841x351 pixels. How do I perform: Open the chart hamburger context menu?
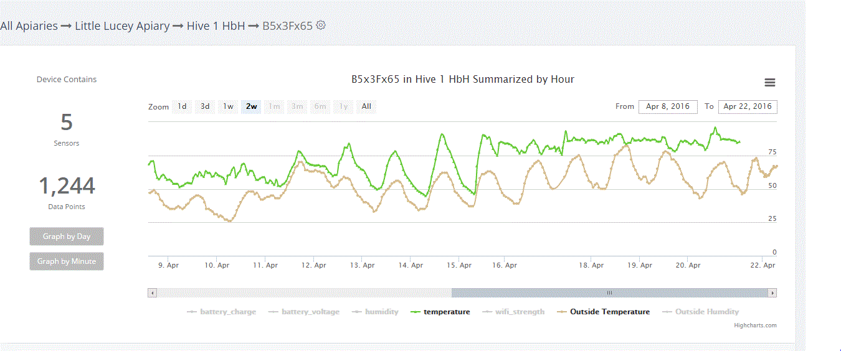pos(770,83)
